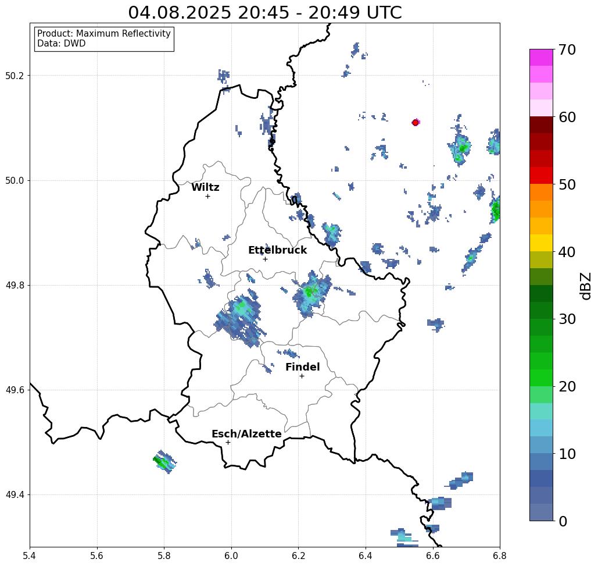Click the colorbar tick label 10
598x566 pixels.
click(567, 454)
